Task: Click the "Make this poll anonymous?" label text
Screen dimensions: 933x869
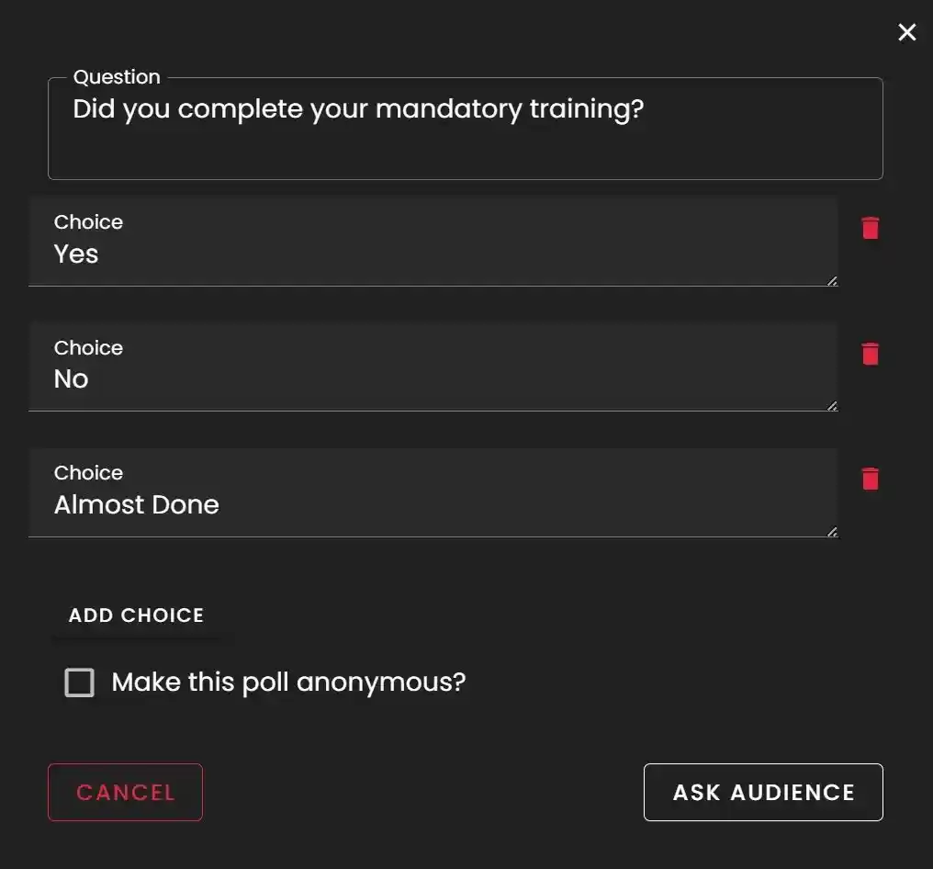Action: [x=288, y=682]
